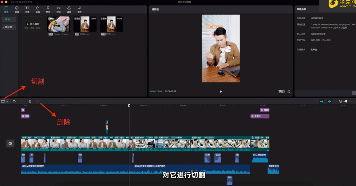Click the delete clip icon next to the split tool
Image resolution: width=356 pixels, height=186 pixels.
point(37,101)
